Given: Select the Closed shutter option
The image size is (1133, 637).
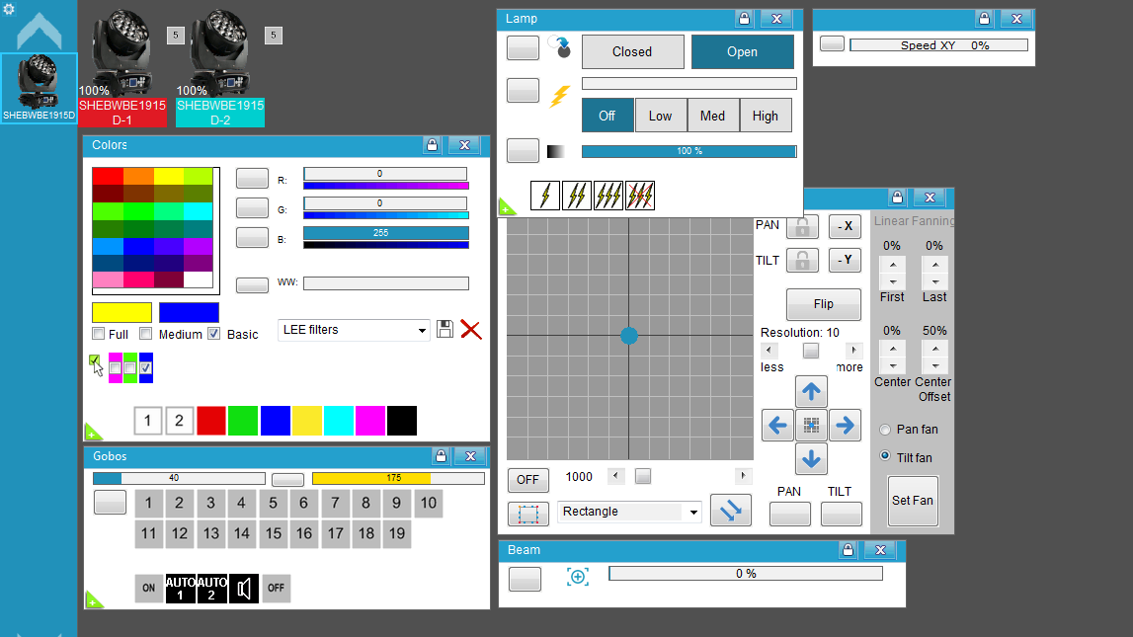Looking at the screenshot, I should pyautogui.click(x=632, y=52).
